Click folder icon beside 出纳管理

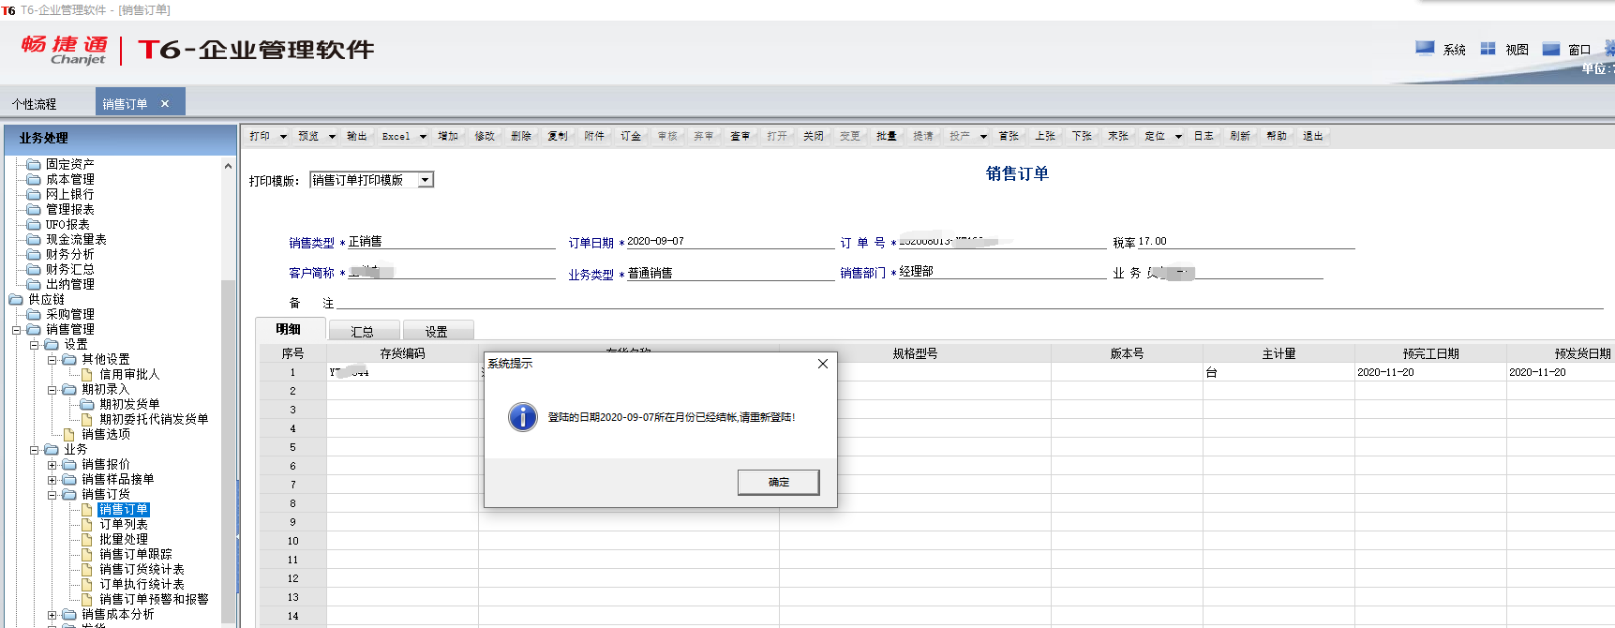[x=34, y=284]
